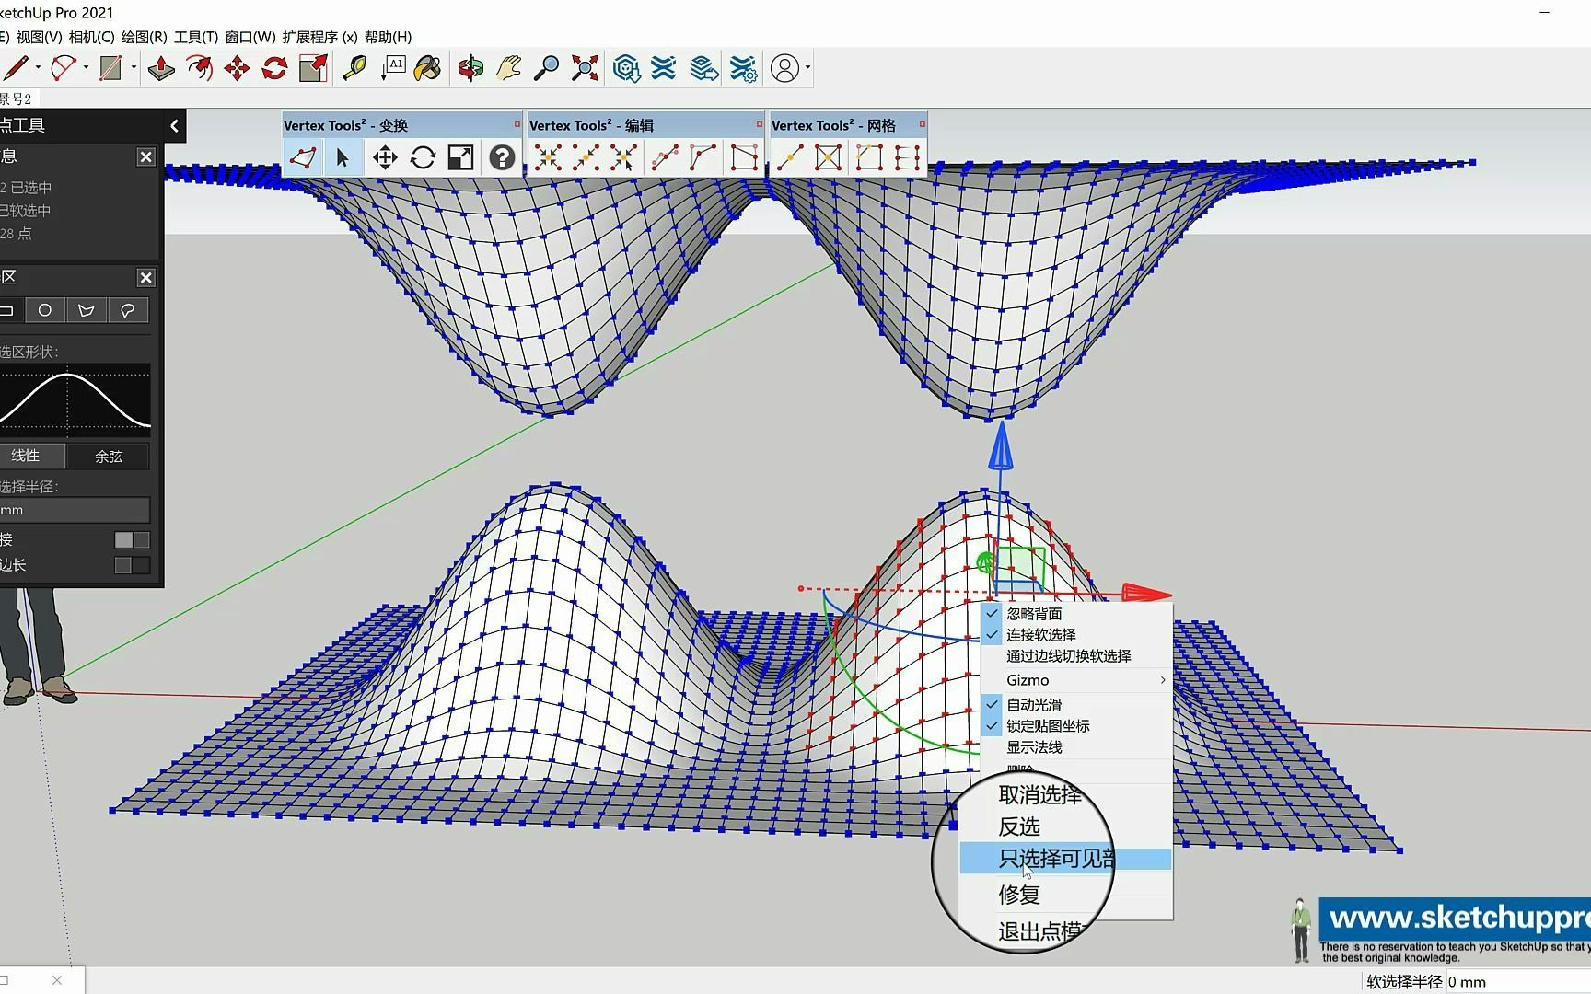The image size is (1591, 994).
Task: Select the Arc drawing tool
Action: pyautogui.click(x=63, y=68)
